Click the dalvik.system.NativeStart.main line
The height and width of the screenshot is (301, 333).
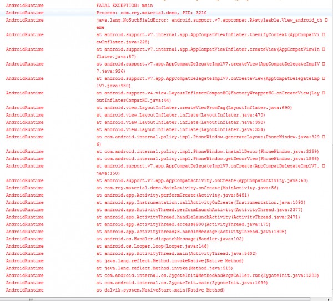(x=160, y=290)
